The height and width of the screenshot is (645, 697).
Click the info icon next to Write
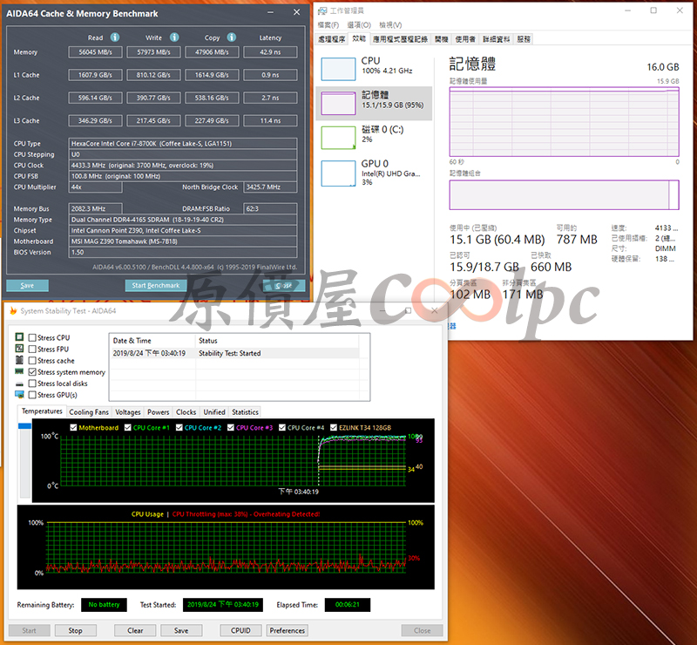174,37
